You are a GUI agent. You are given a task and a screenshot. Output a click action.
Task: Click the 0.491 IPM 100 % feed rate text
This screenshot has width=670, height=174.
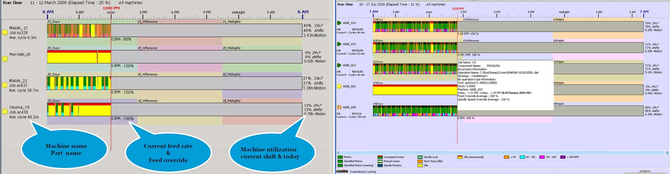tap(469, 55)
